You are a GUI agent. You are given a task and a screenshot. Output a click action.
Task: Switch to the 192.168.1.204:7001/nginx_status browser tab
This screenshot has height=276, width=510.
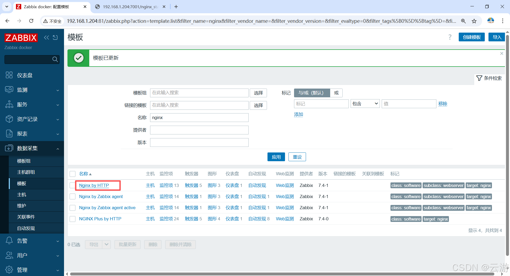click(130, 7)
